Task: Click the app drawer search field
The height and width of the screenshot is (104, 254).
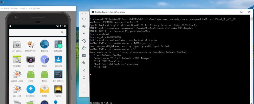Action: (x=38, y=32)
